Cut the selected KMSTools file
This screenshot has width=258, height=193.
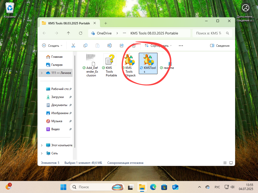coord(74,45)
